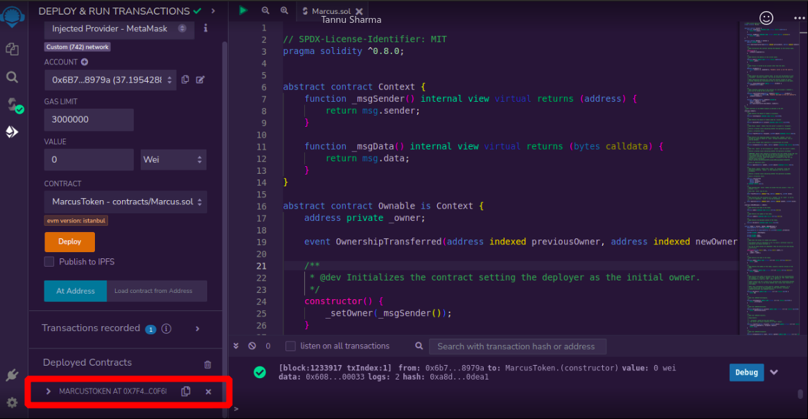Zoom out the editor font

pos(265,10)
